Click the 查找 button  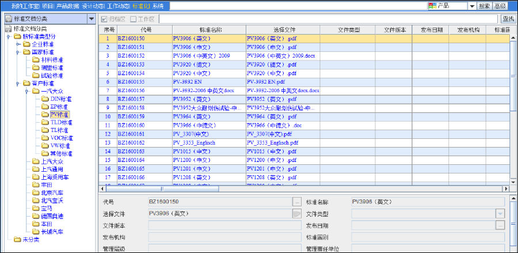click(508, 19)
